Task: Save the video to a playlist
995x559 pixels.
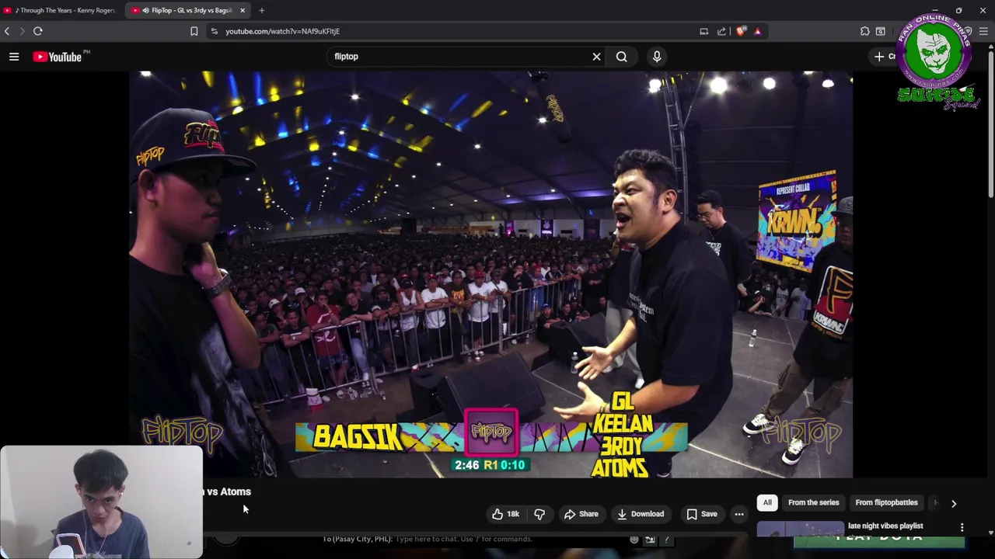Action: click(701, 514)
